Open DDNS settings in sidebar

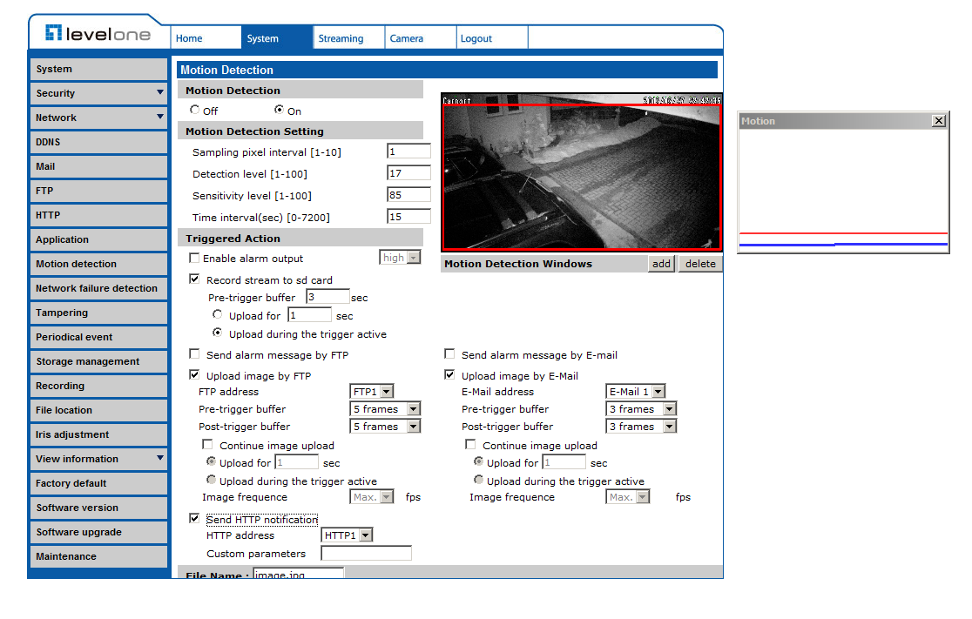point(98,142)
